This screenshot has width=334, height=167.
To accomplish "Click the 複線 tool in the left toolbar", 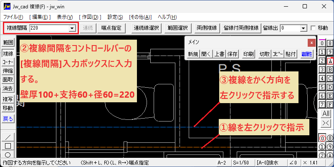I will click(8, 54).
